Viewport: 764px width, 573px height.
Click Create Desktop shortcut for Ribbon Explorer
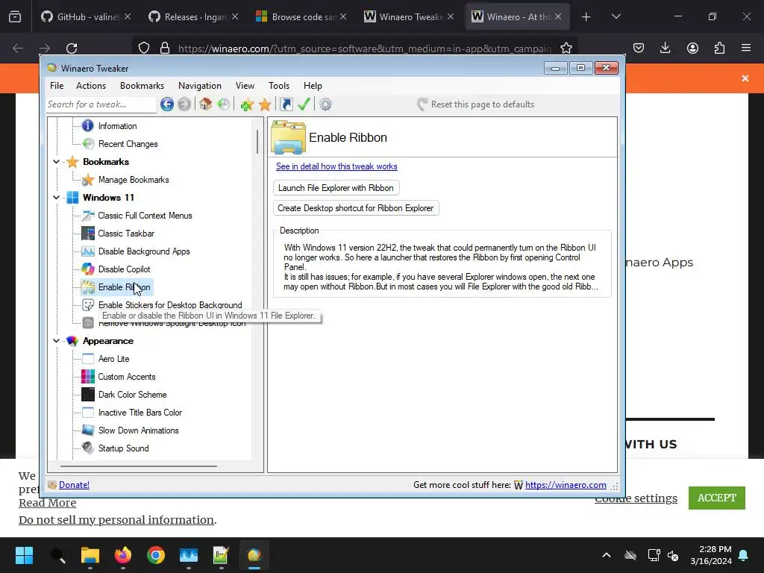(356, 208)
